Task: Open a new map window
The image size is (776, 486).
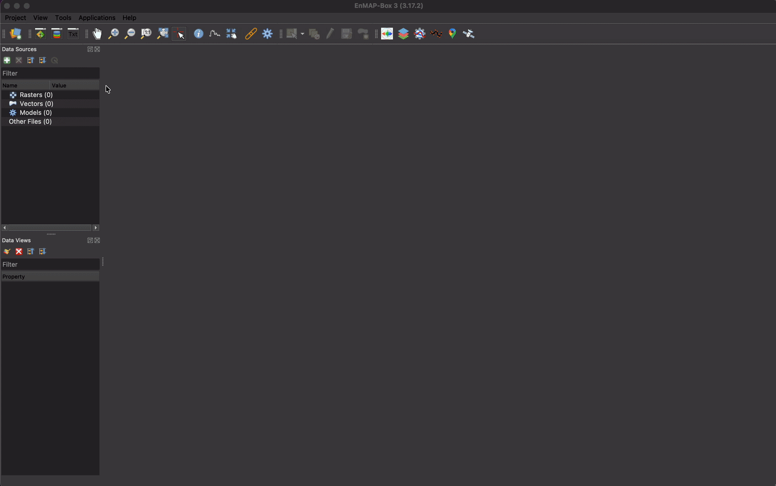Action: coord(41,34)
